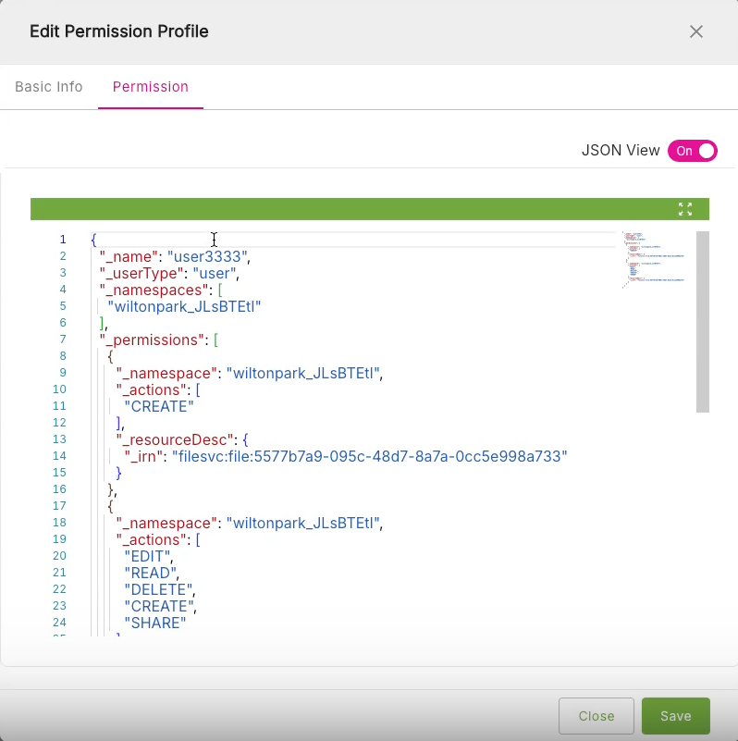This screenshot has height=741, width=738.
Task: Close the Edit Permission Profile dialog
Action: (696, 31)
